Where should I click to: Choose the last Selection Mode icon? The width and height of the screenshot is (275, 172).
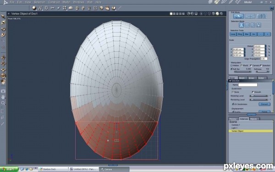click(258, 25)
